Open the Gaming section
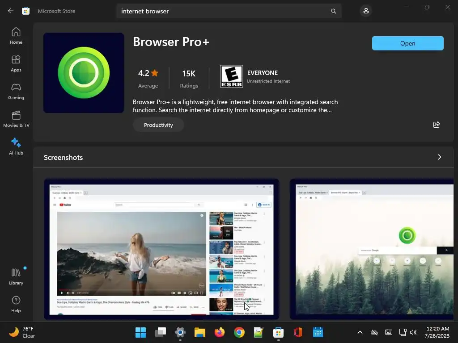This screenshot has height=343, width=458. tap(16, 91)
